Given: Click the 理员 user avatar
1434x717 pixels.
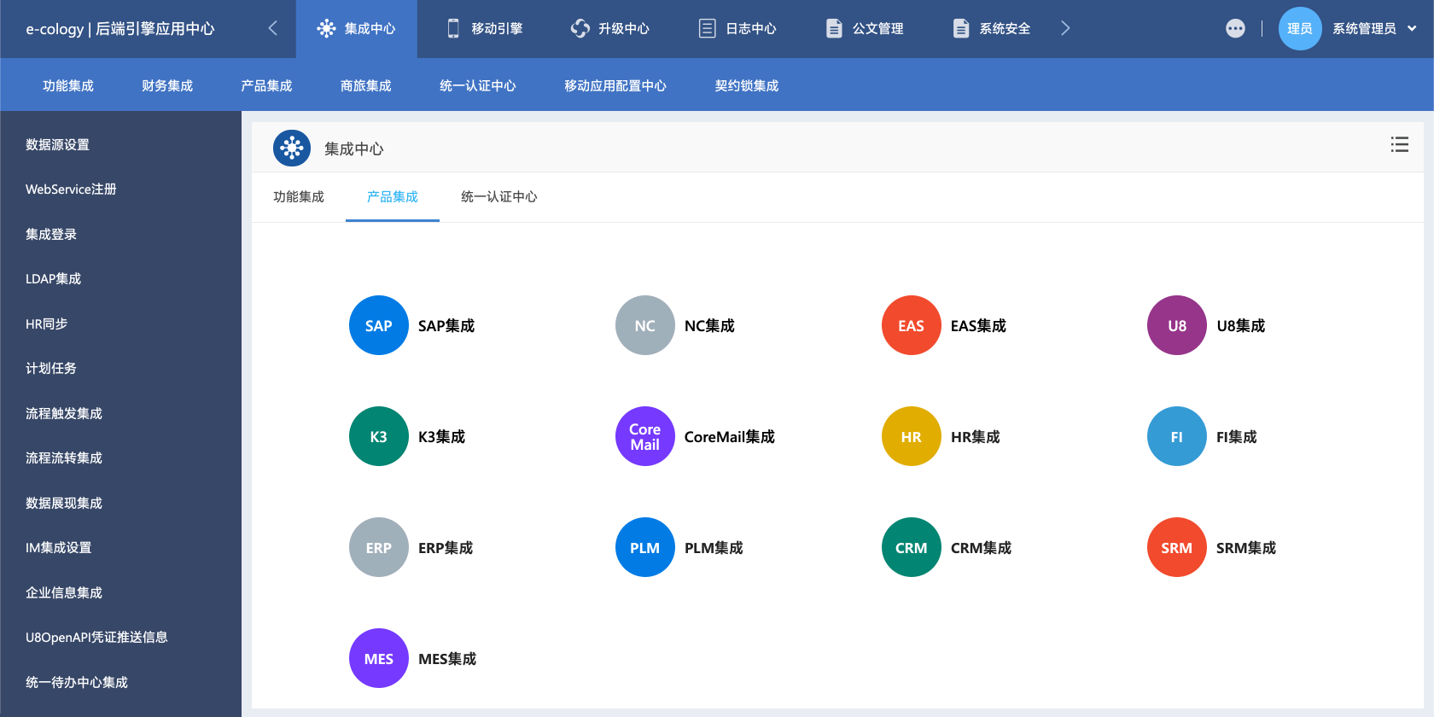Looking at the screenshot, I should pyautogui.click(x=1300, y=28).
